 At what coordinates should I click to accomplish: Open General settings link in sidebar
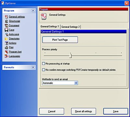[x=17, y=17]
